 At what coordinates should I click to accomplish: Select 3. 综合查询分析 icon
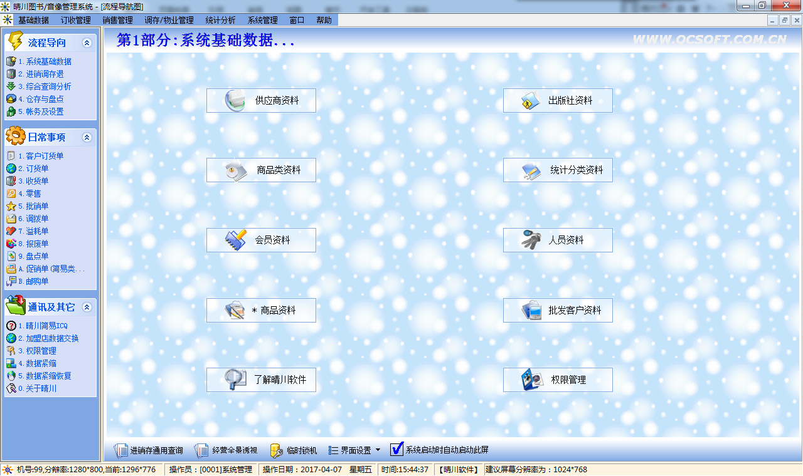[x=11, y=86]
